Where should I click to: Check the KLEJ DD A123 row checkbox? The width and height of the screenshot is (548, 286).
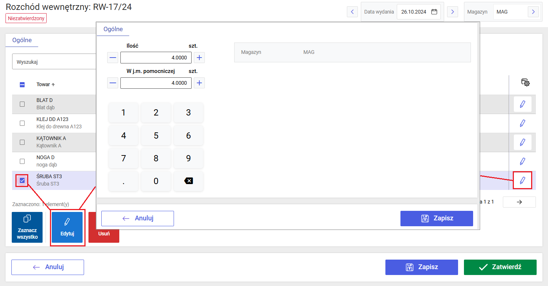(22, 123)
